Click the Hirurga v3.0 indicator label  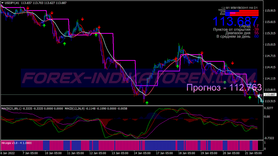click(10, 143)
